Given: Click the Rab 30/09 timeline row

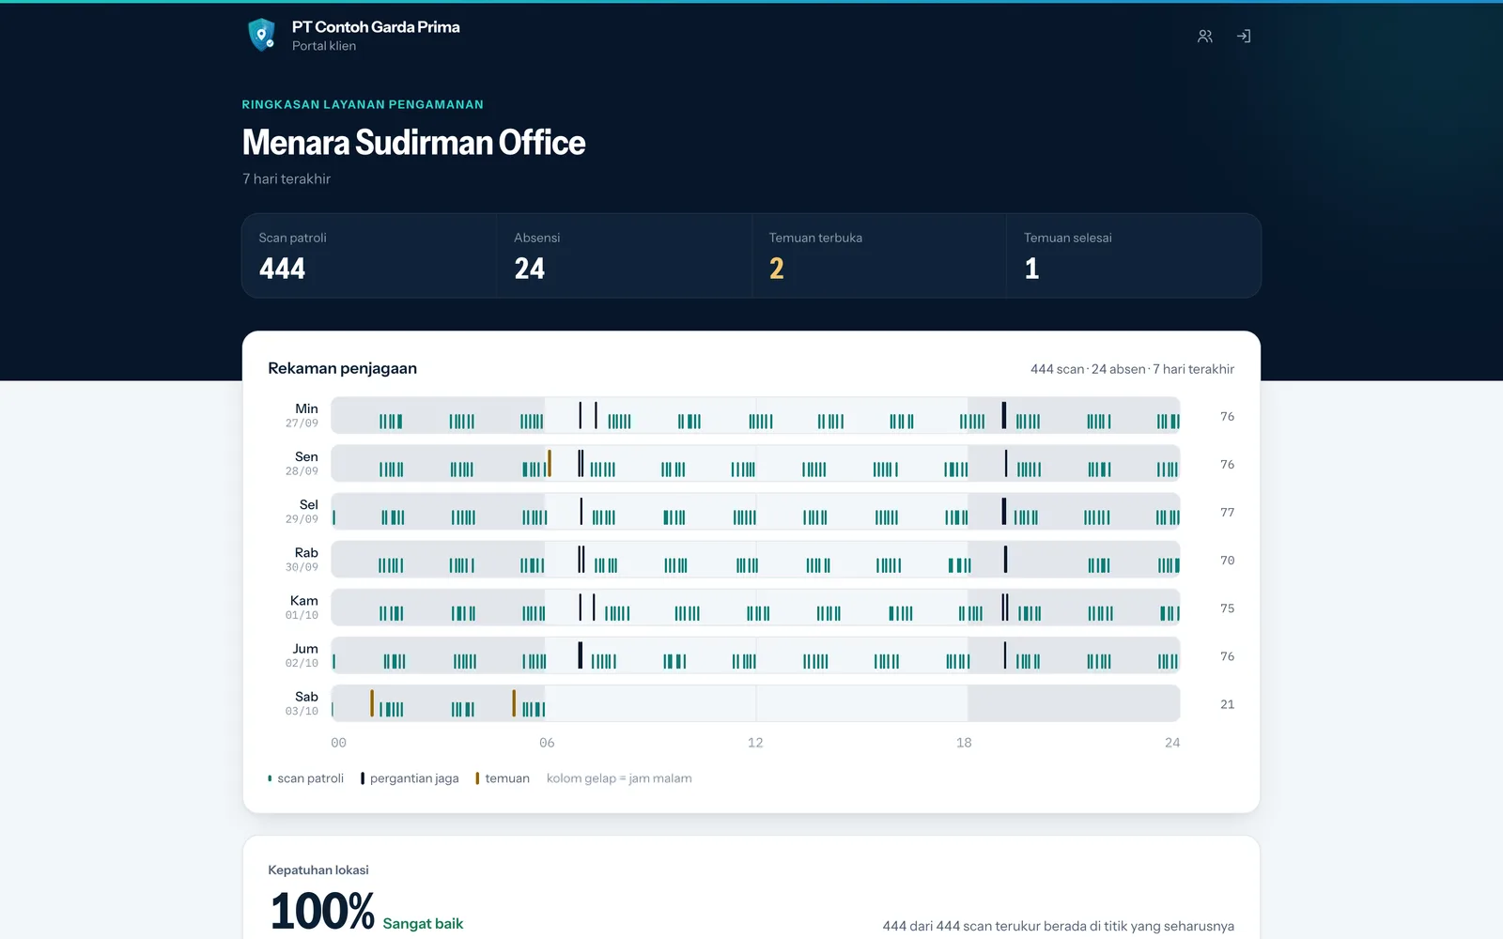Looking at the screenshot, I should coord(755,560).
